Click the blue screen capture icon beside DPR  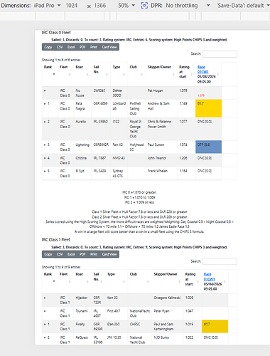pos(144,5)
